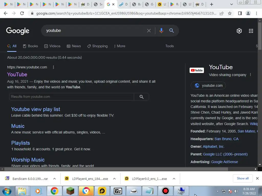This screenshot has height=196, width=262.
Task: Open the San Bruno, CA link
Action: click(226, 139)
